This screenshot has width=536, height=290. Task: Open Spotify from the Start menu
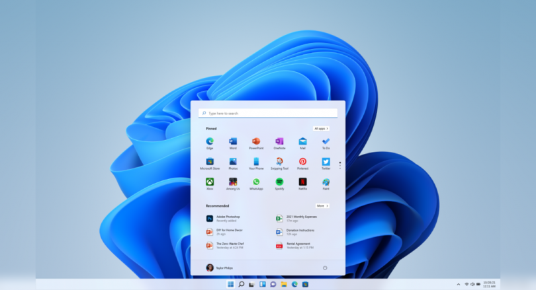tap(279, 182)
